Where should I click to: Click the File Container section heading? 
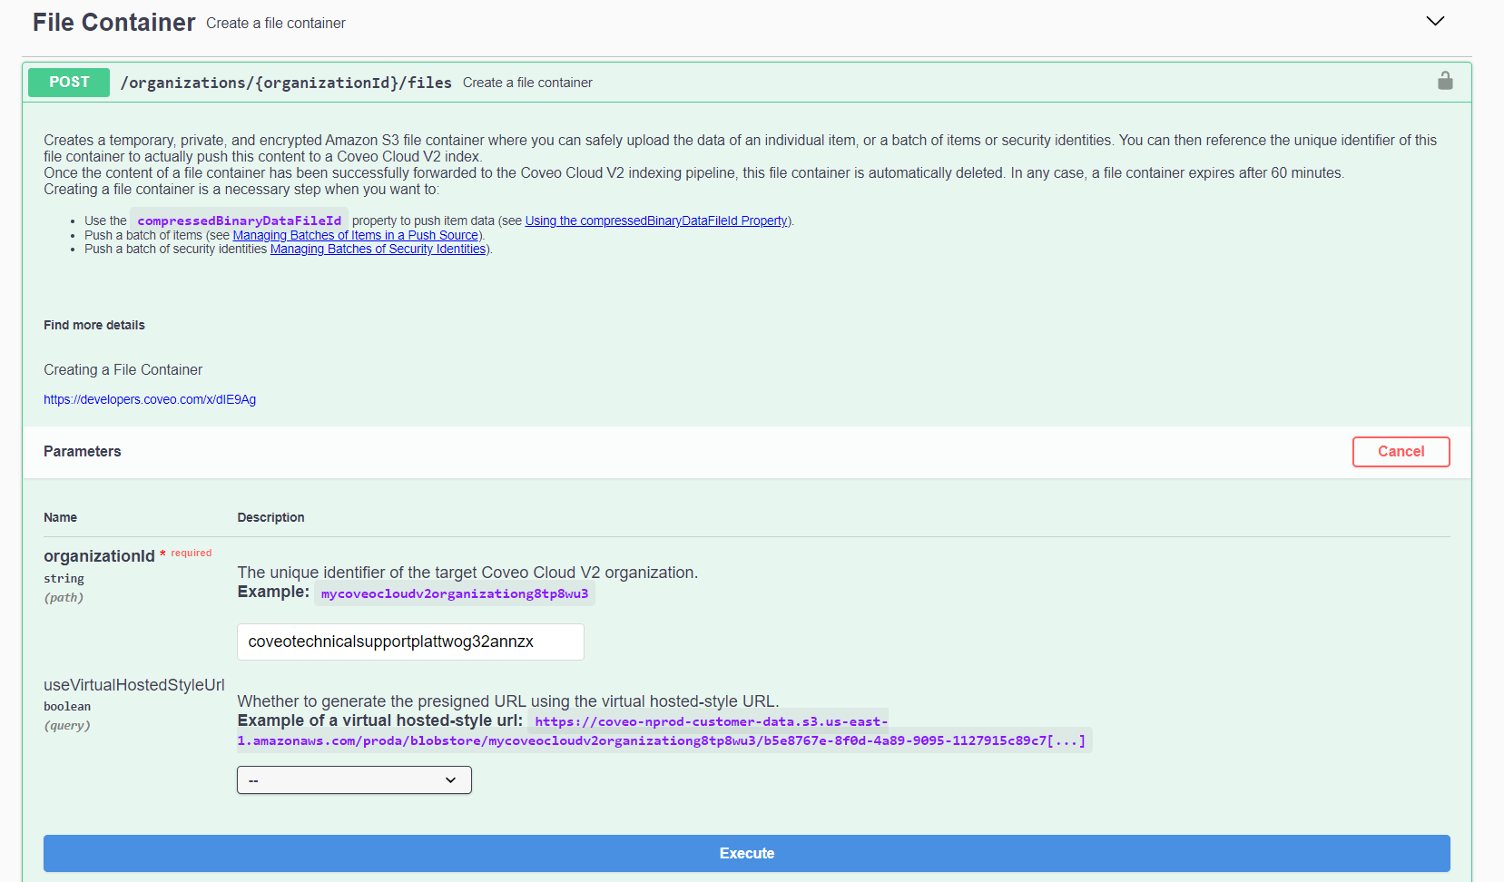tap(114, 22)
